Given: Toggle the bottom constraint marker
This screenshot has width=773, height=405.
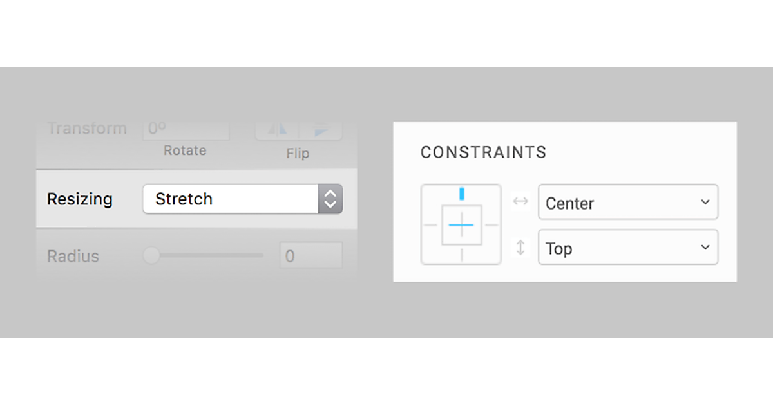Looking at the screenshot, I should coord(461,255).
